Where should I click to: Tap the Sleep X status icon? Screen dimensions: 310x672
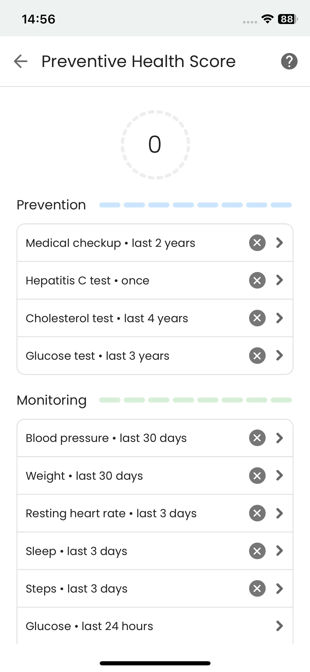[257, 551]
